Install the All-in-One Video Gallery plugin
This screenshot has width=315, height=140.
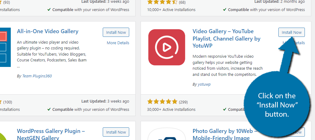point(116,32)
